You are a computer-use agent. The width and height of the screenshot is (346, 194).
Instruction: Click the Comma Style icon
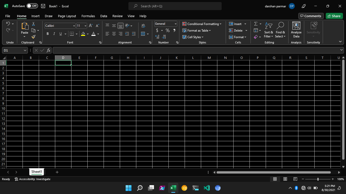coord(174,30)
